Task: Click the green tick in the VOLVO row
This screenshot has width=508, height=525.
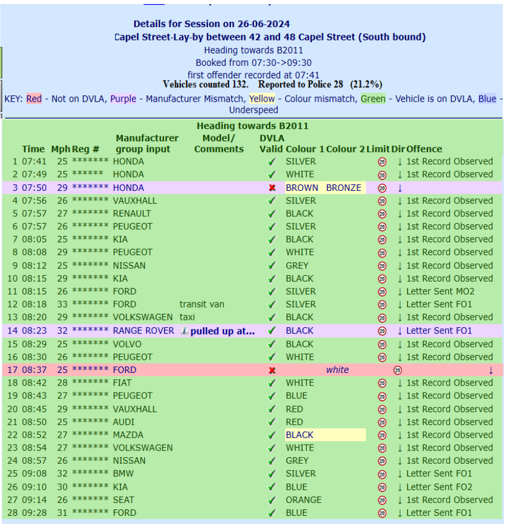Action: click(x=272, y=345)
